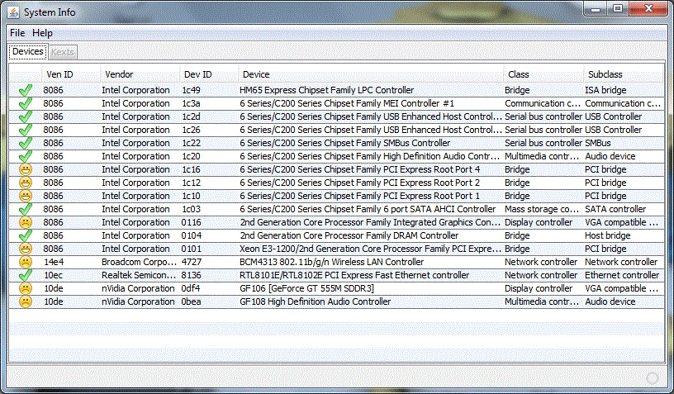
Task: Click the Broadcom Corpo... vendor cell
Action: [x=140, y=262]
